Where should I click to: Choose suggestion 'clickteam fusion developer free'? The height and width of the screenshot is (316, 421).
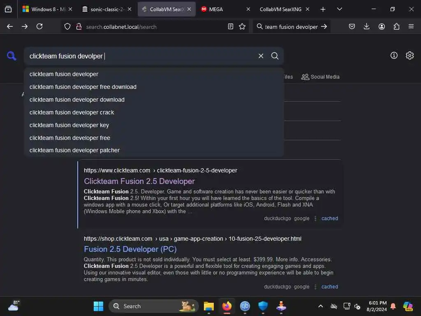[154, 138]
